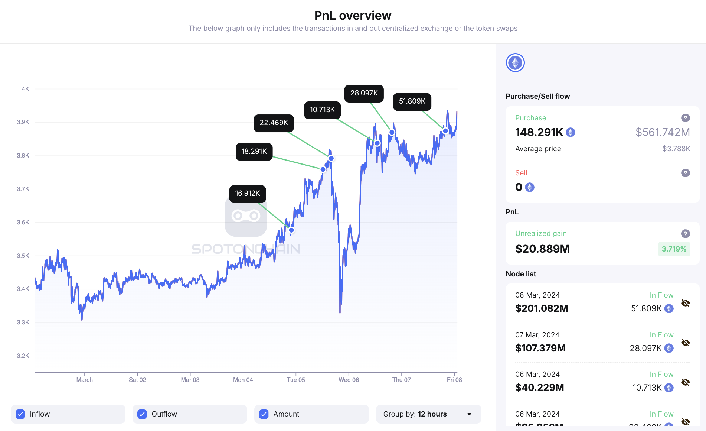
Task: Hide the 07 Mar, 2024 inflow entry
Action: tap(685, 343)
